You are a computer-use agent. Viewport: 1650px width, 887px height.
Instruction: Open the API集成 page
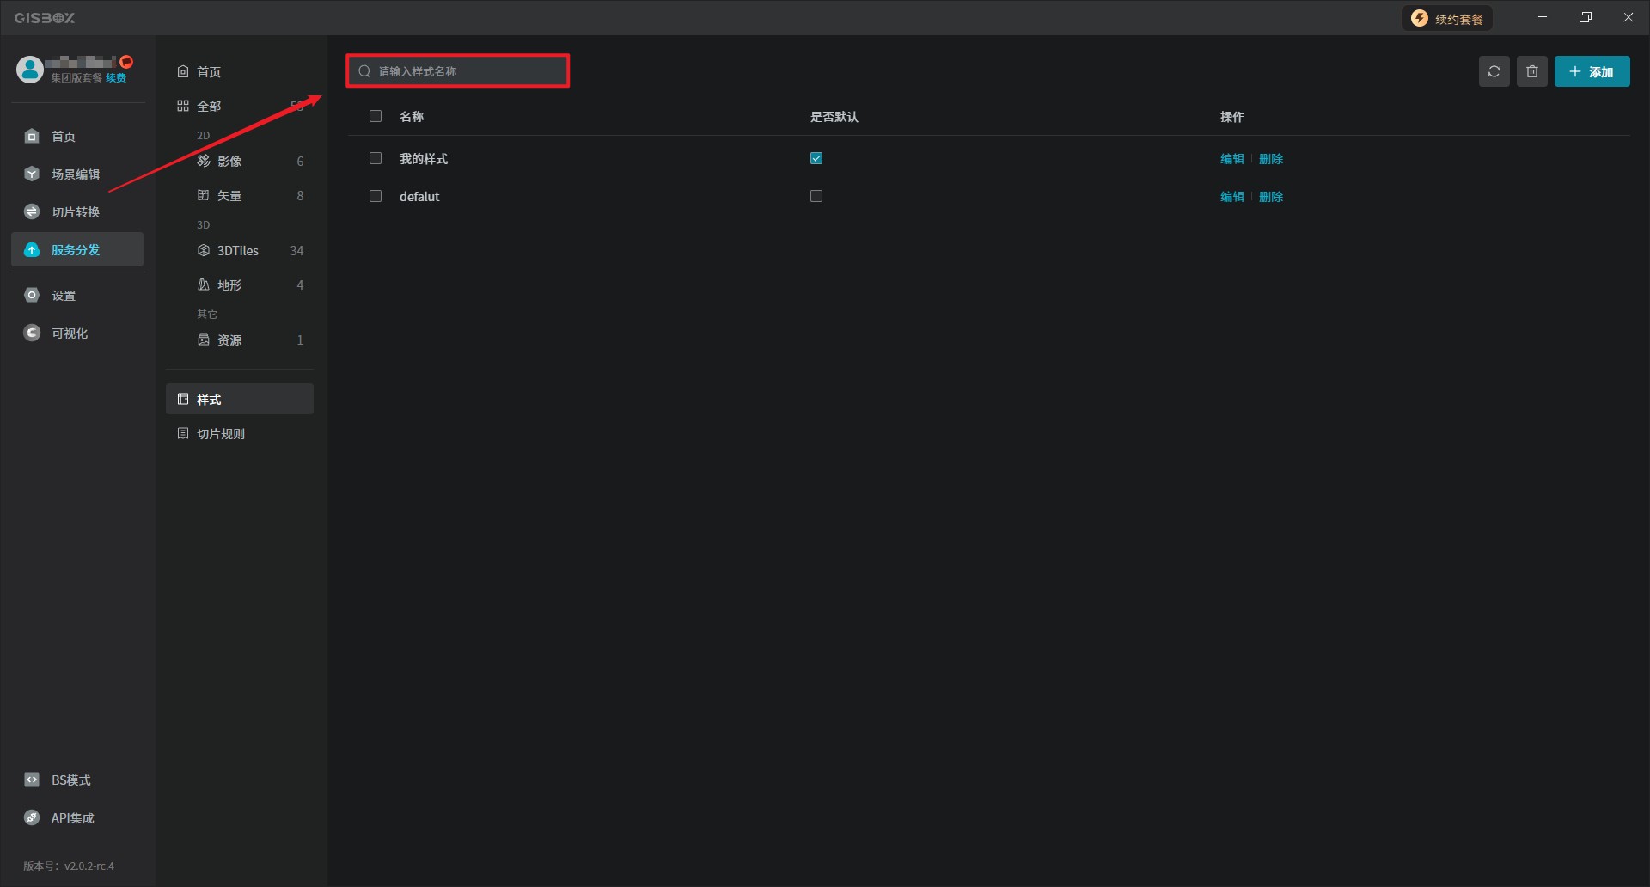coord(72,818)
